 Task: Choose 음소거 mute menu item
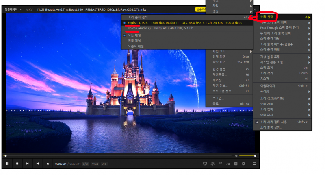coord(282,79)
